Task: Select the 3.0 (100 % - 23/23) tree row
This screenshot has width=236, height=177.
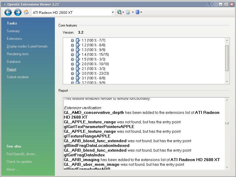Action: pos(95,73)
